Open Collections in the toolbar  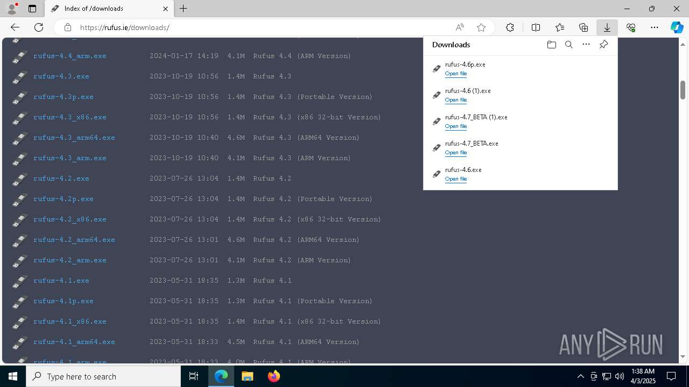(x=583, y=27)
